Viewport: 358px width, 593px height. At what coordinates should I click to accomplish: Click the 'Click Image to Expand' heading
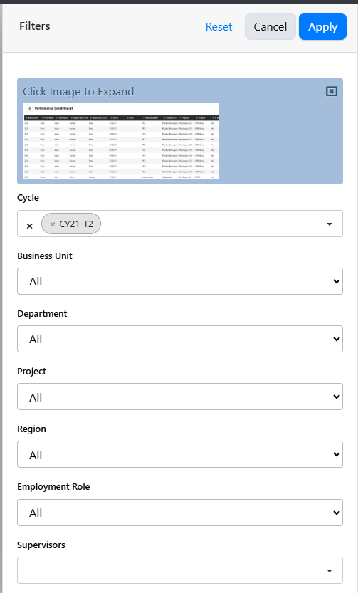[x=78, y=92]
